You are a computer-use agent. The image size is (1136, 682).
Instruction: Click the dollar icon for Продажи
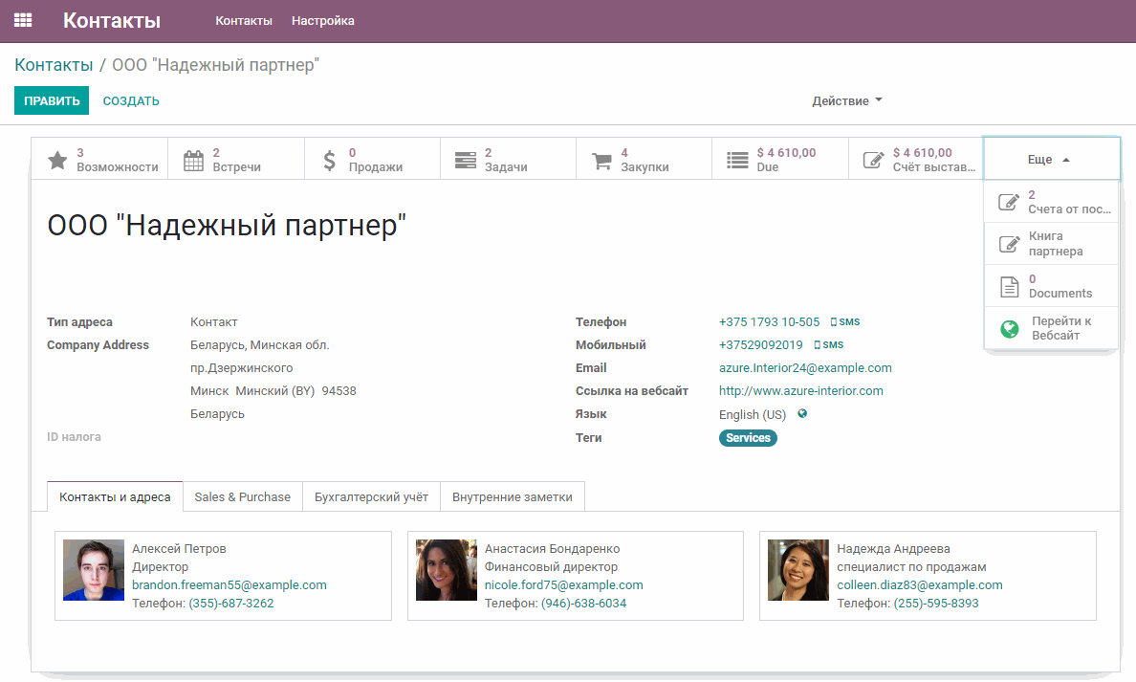329,160
